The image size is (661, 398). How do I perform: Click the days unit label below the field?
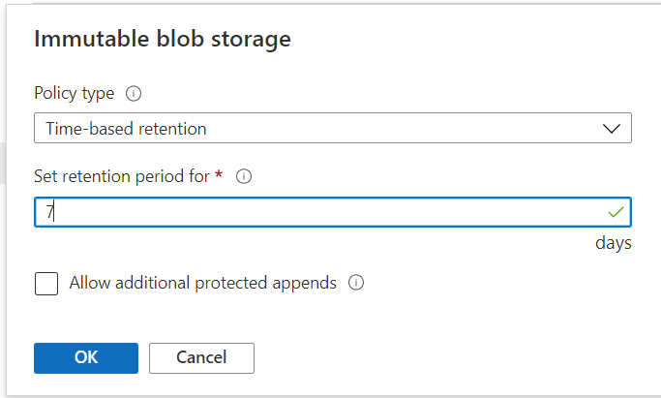click(x=613, y=242)
